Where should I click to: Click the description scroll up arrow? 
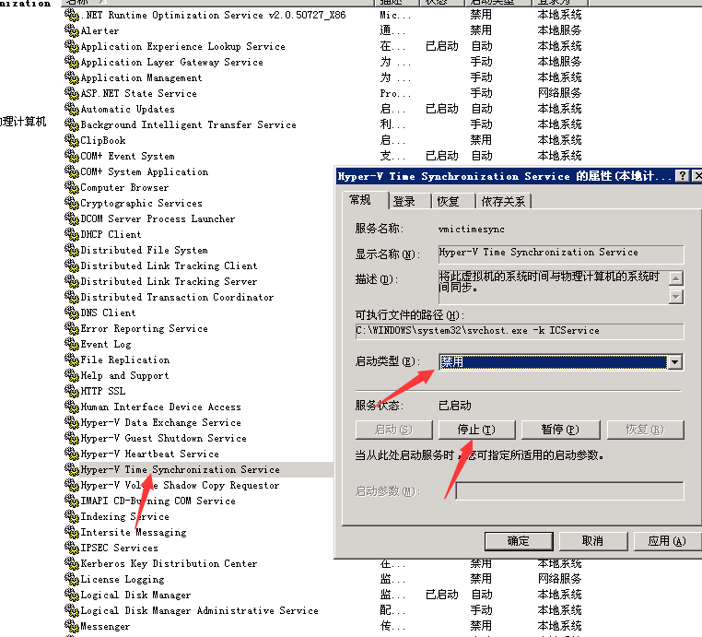[x=676, y=278]
